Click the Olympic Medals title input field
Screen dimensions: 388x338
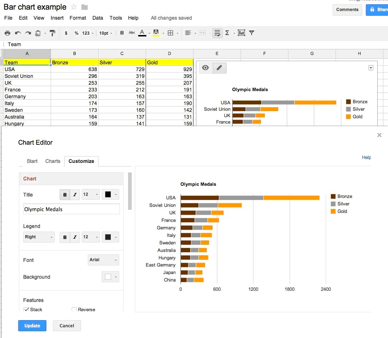click(x=71, y=209)
